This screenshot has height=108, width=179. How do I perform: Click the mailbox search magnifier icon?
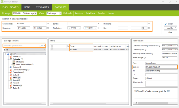pyautogui.click(x=41, y=46)
